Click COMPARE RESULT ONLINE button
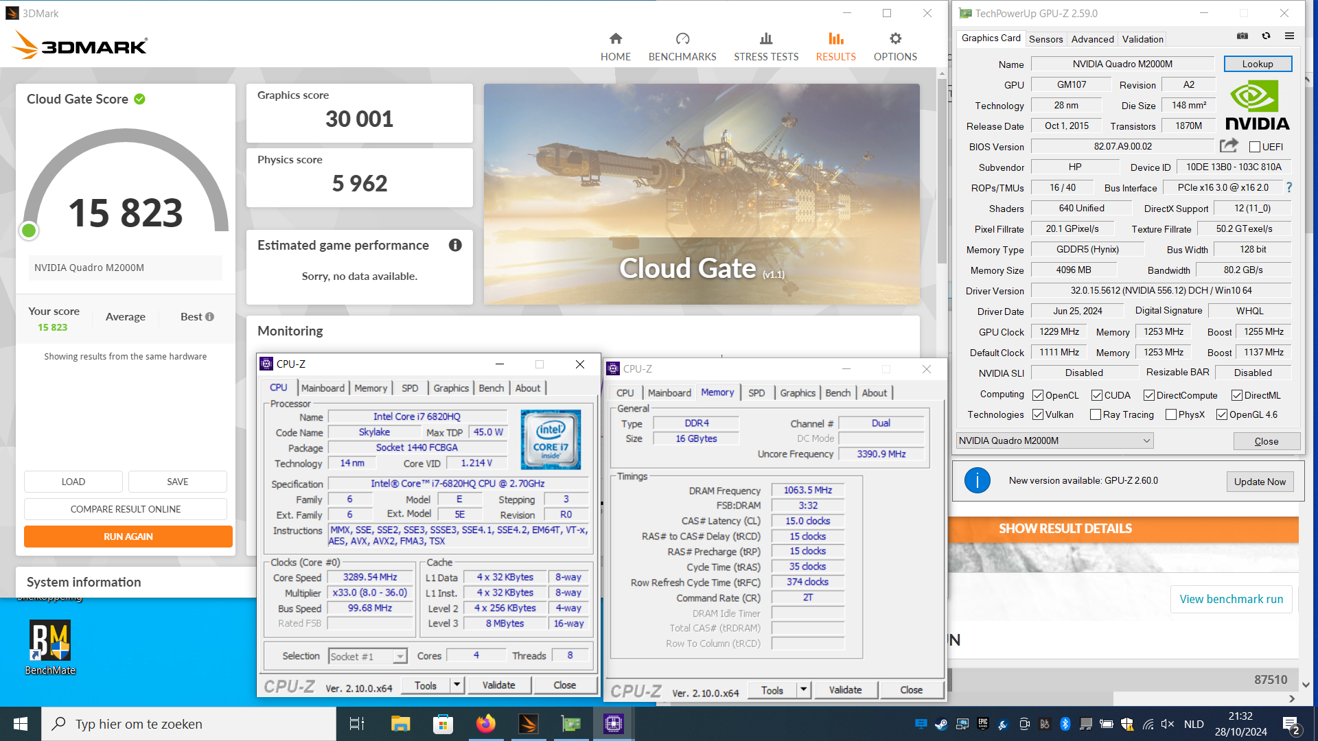1318x741 pixels. point(126,509)
